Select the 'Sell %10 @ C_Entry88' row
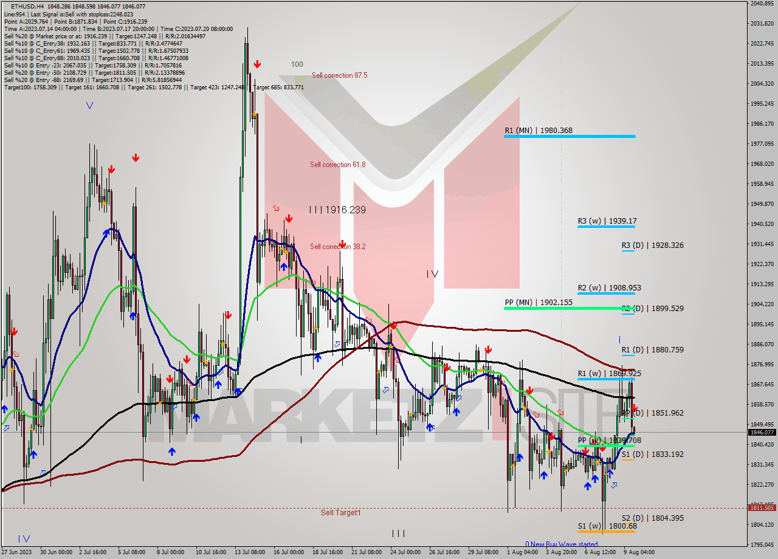Viewport: 778px width, 559px height. [96, 58]
